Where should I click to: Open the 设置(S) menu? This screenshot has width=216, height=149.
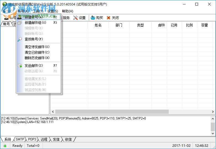pos(53,11)
